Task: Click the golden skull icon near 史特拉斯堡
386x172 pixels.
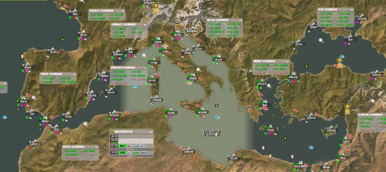Action: [x=156, y=11]
